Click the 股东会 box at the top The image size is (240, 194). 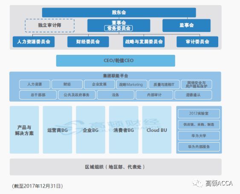pos(119,12)
